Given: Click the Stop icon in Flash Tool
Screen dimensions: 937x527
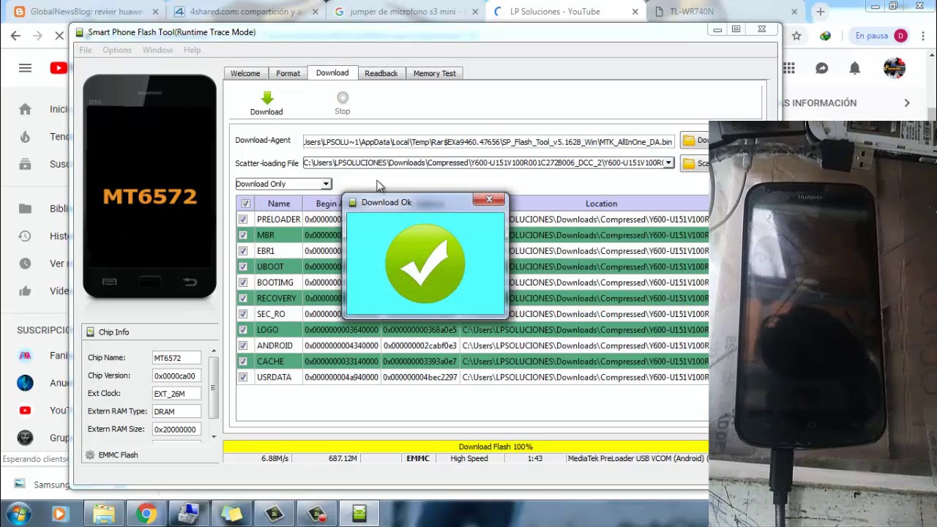Looking at the screenshot, I should [343, 97].
